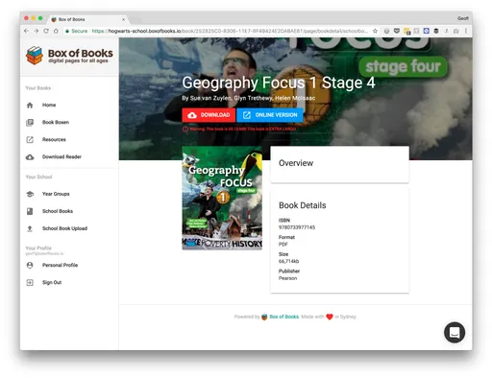Open the Chrome three-dot menu
The image size is (492, 378).
click(x=466, y=31)
